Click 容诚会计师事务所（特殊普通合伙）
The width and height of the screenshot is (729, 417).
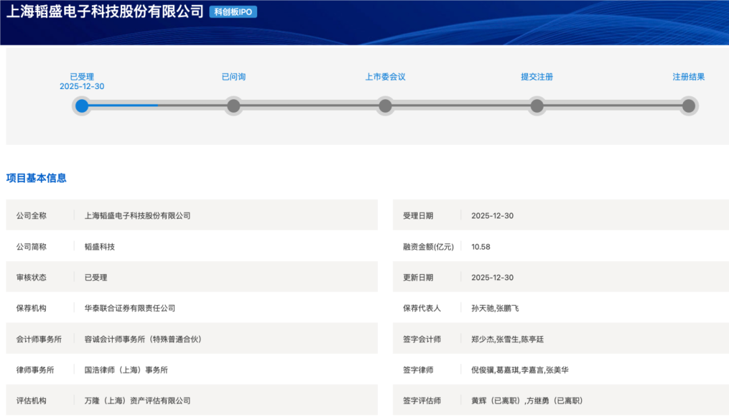pos(143,339)
